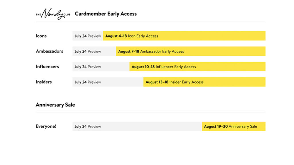Open Ambassadors July 24 Preview segment

point(94,51)
